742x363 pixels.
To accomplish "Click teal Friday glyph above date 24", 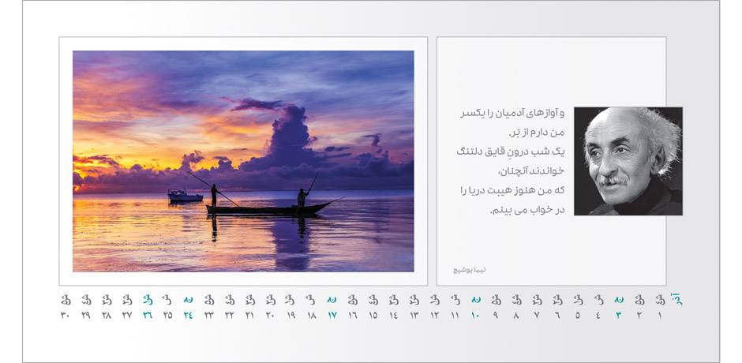I will pos(188,300).
